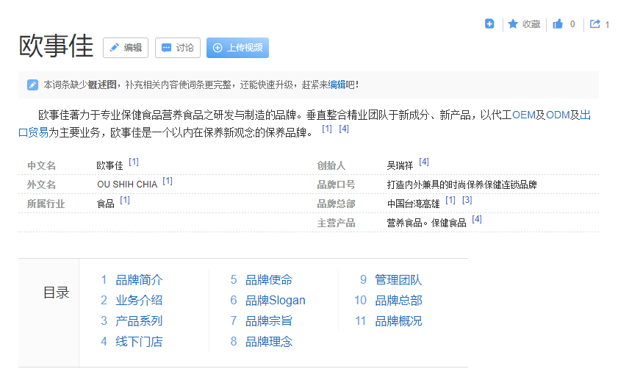This screenshot has height=369, width=618.
Task: Open the OEM link in summary
Action: tap(523, 115)
